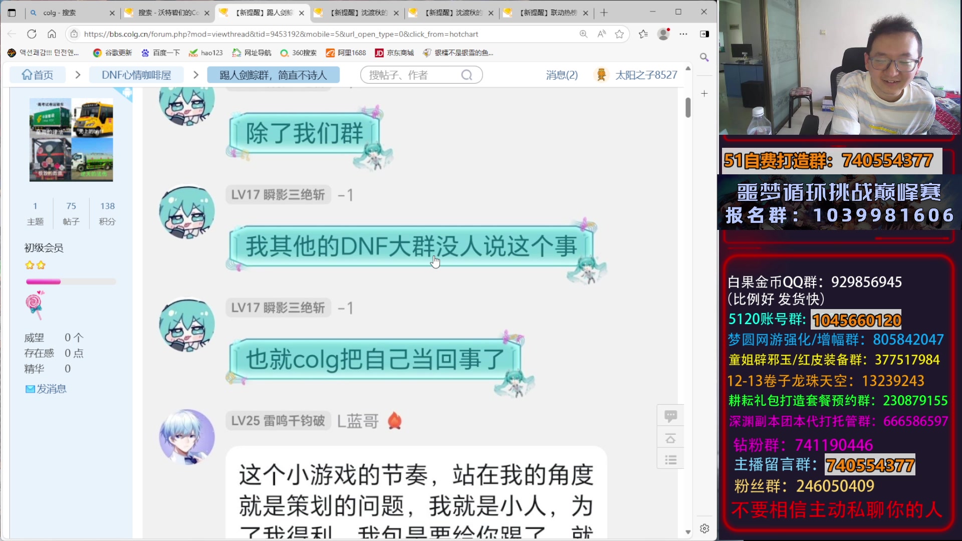Open the 百度一下 bookmark
Image resolution: width=962 pixels, height=541 pixels.
160,53
